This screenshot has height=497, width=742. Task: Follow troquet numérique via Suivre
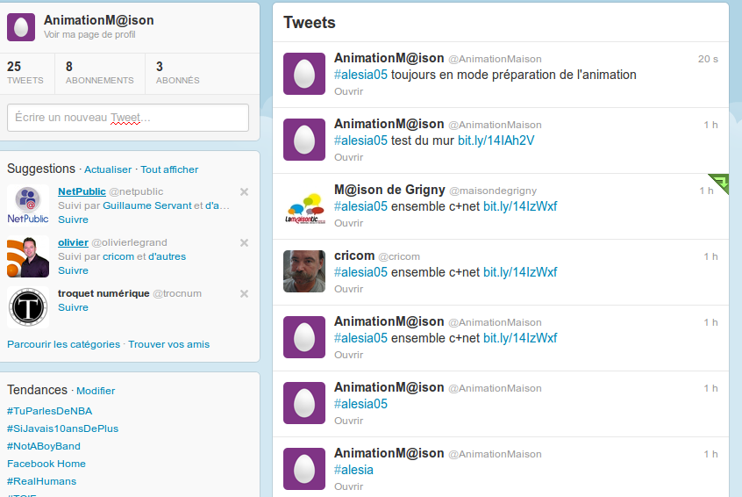click(73, 307)
